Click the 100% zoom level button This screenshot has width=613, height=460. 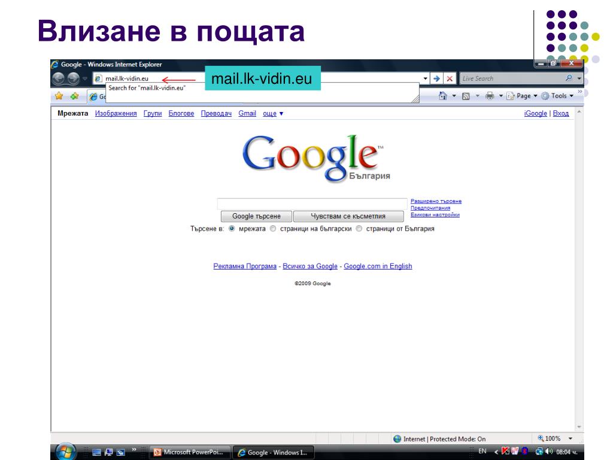click(549, 438)
